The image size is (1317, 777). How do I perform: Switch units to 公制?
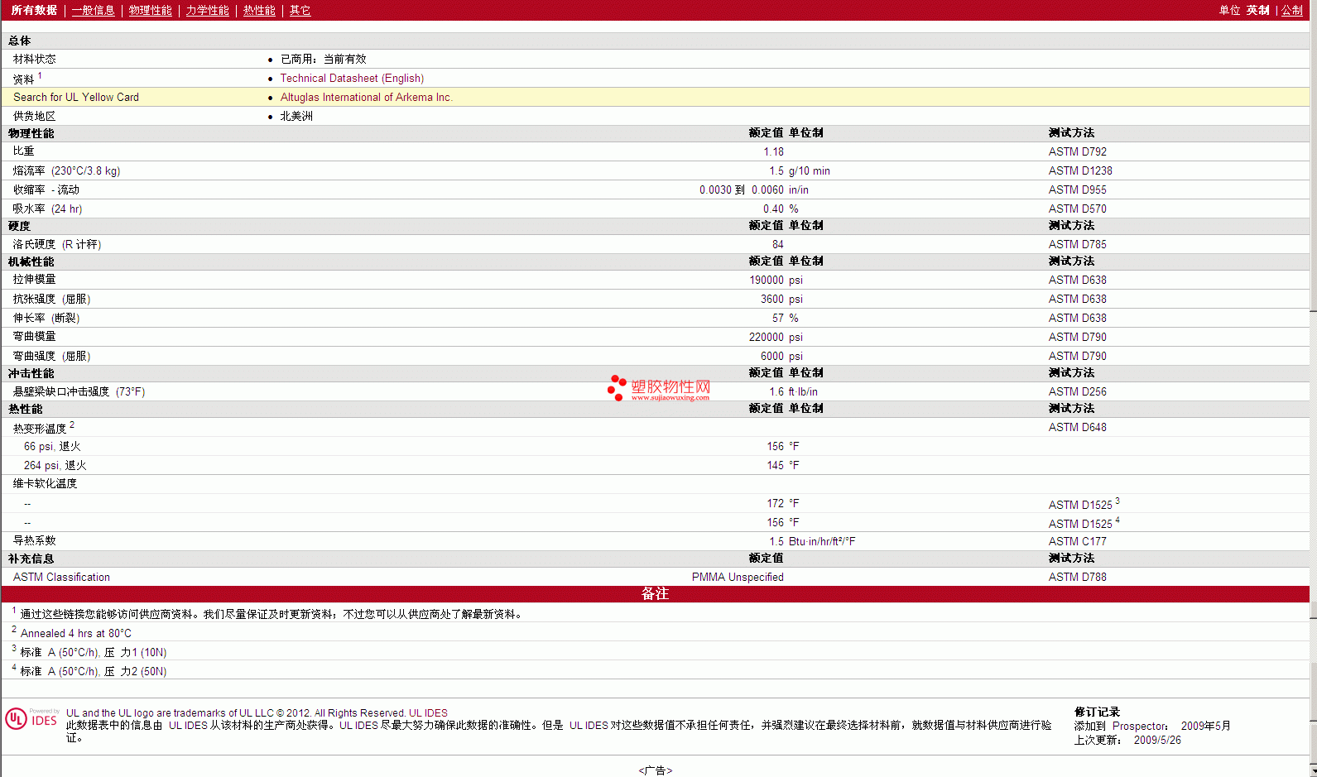point(1292,10)
